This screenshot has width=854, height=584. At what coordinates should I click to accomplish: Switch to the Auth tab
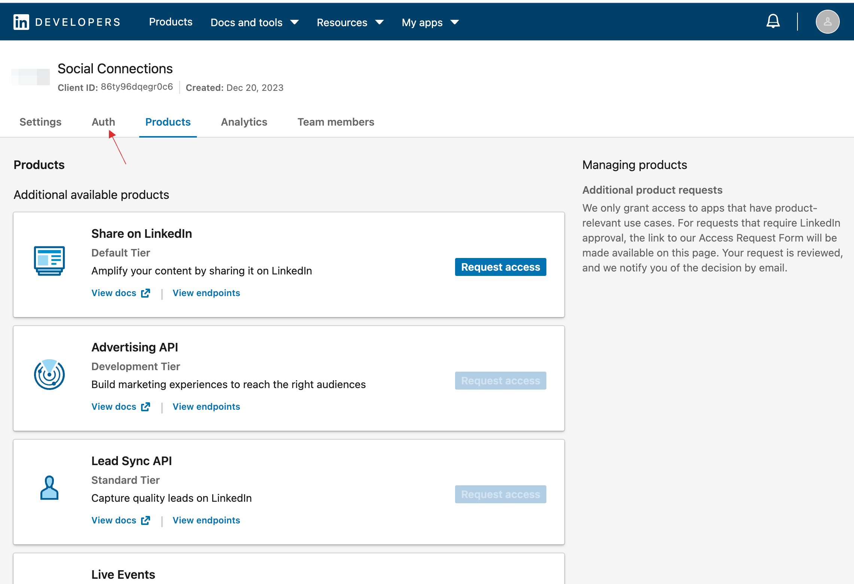(103, 122)
